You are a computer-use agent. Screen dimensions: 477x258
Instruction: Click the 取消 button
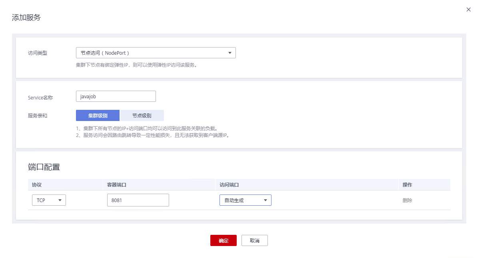click(x=255, y=240)
